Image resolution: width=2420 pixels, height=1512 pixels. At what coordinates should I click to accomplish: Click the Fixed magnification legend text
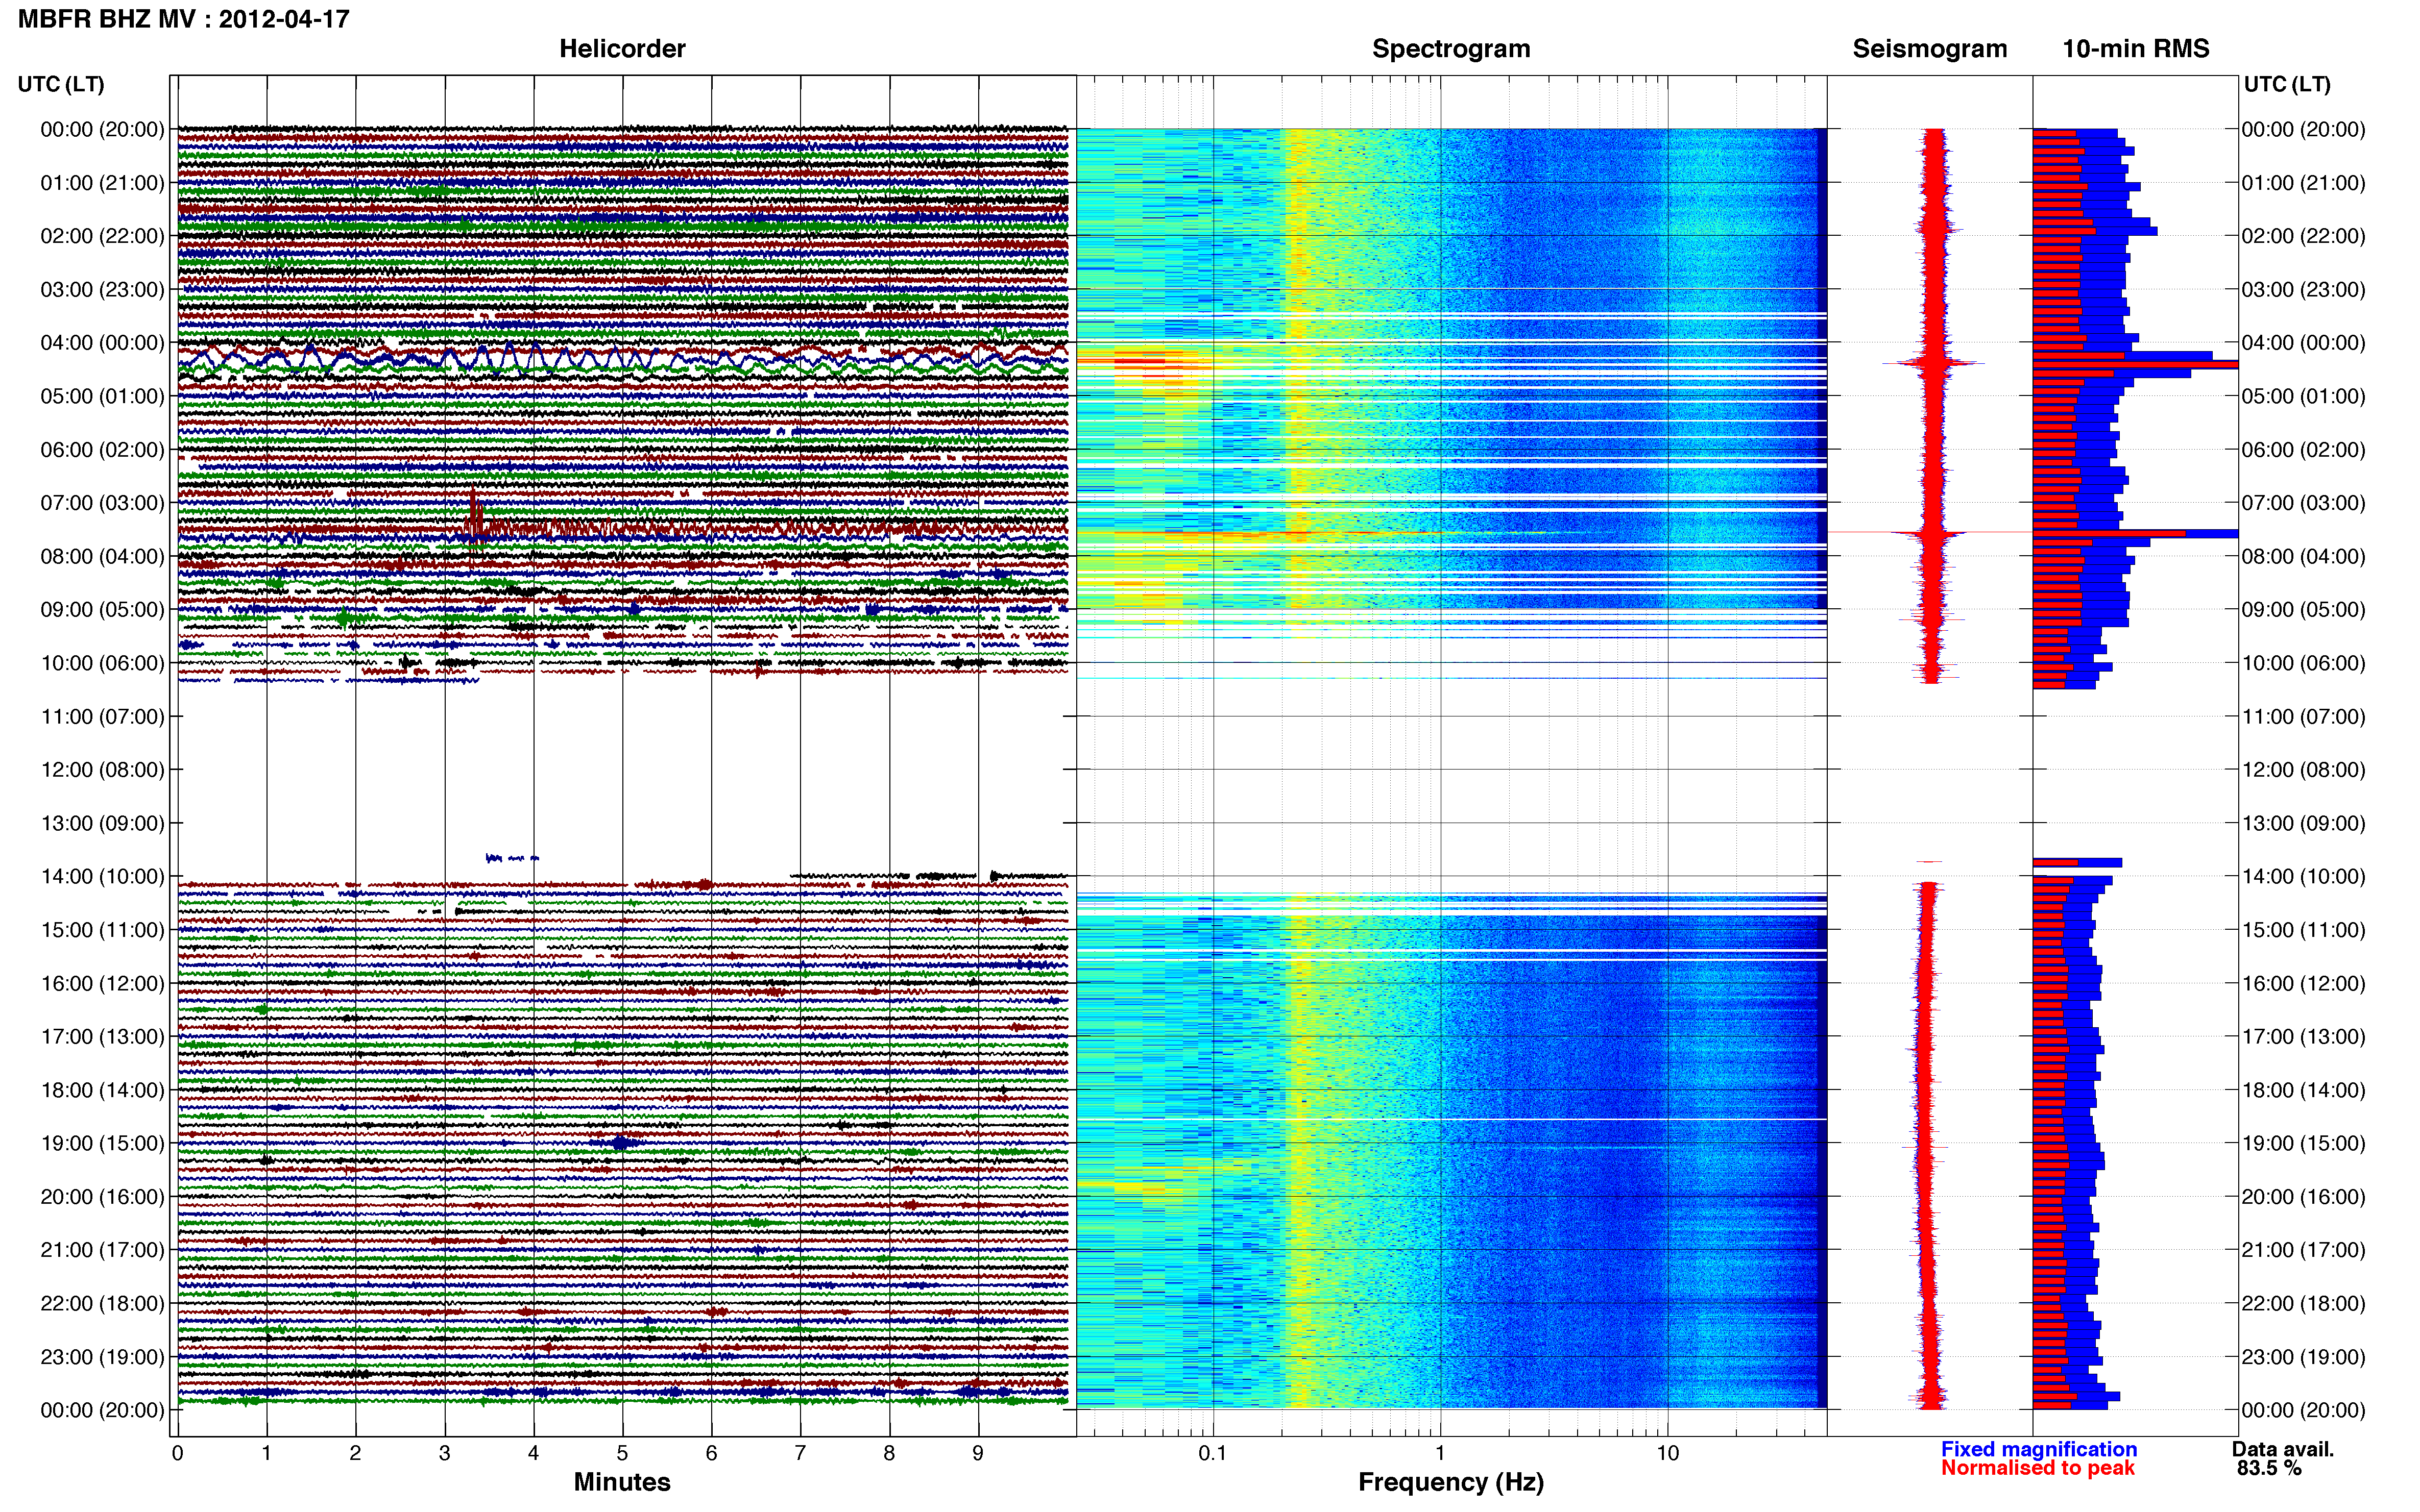[x=2039, y=1449]
